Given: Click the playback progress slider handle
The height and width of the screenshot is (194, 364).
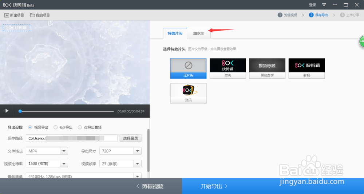Looking at the screenshot, I should 20,111.
